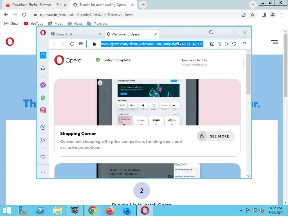Click the muted volume tray icon

[261, 210]
